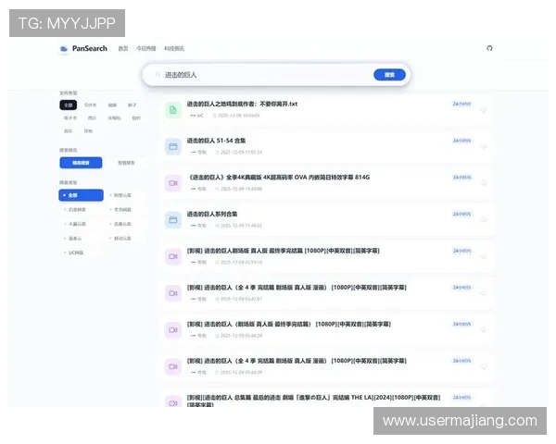Open 今日热搜 in the top navigation
Viewport: 556px width, 444px height.
[146, 48]
